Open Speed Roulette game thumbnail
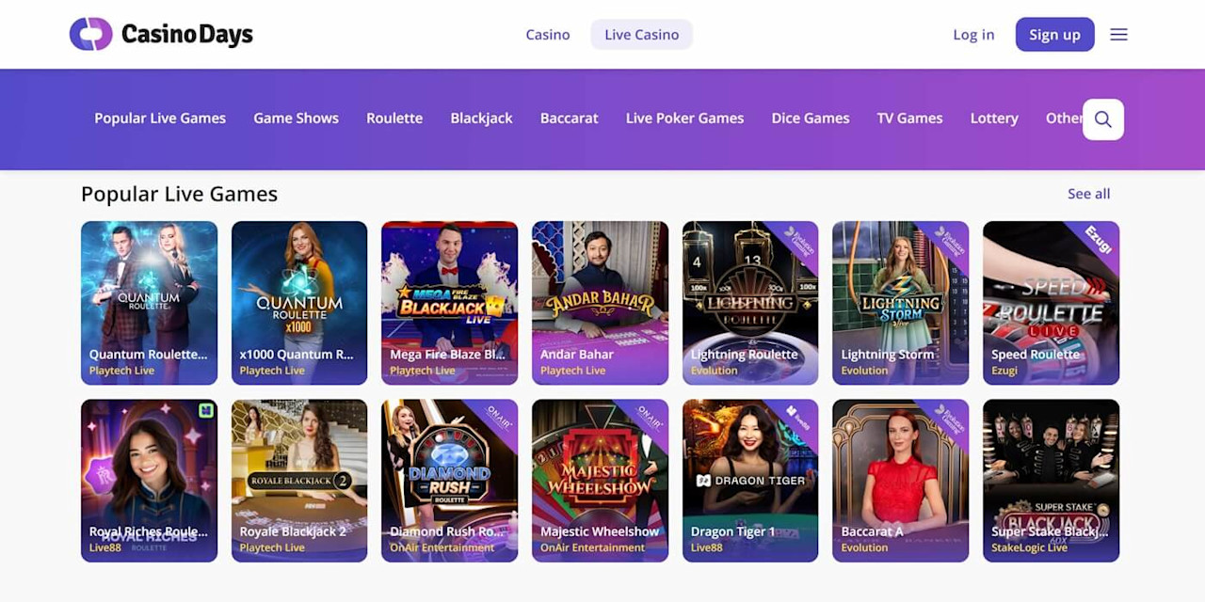The width and height of the screenshot is (1205, 602). coord(1051,303)
